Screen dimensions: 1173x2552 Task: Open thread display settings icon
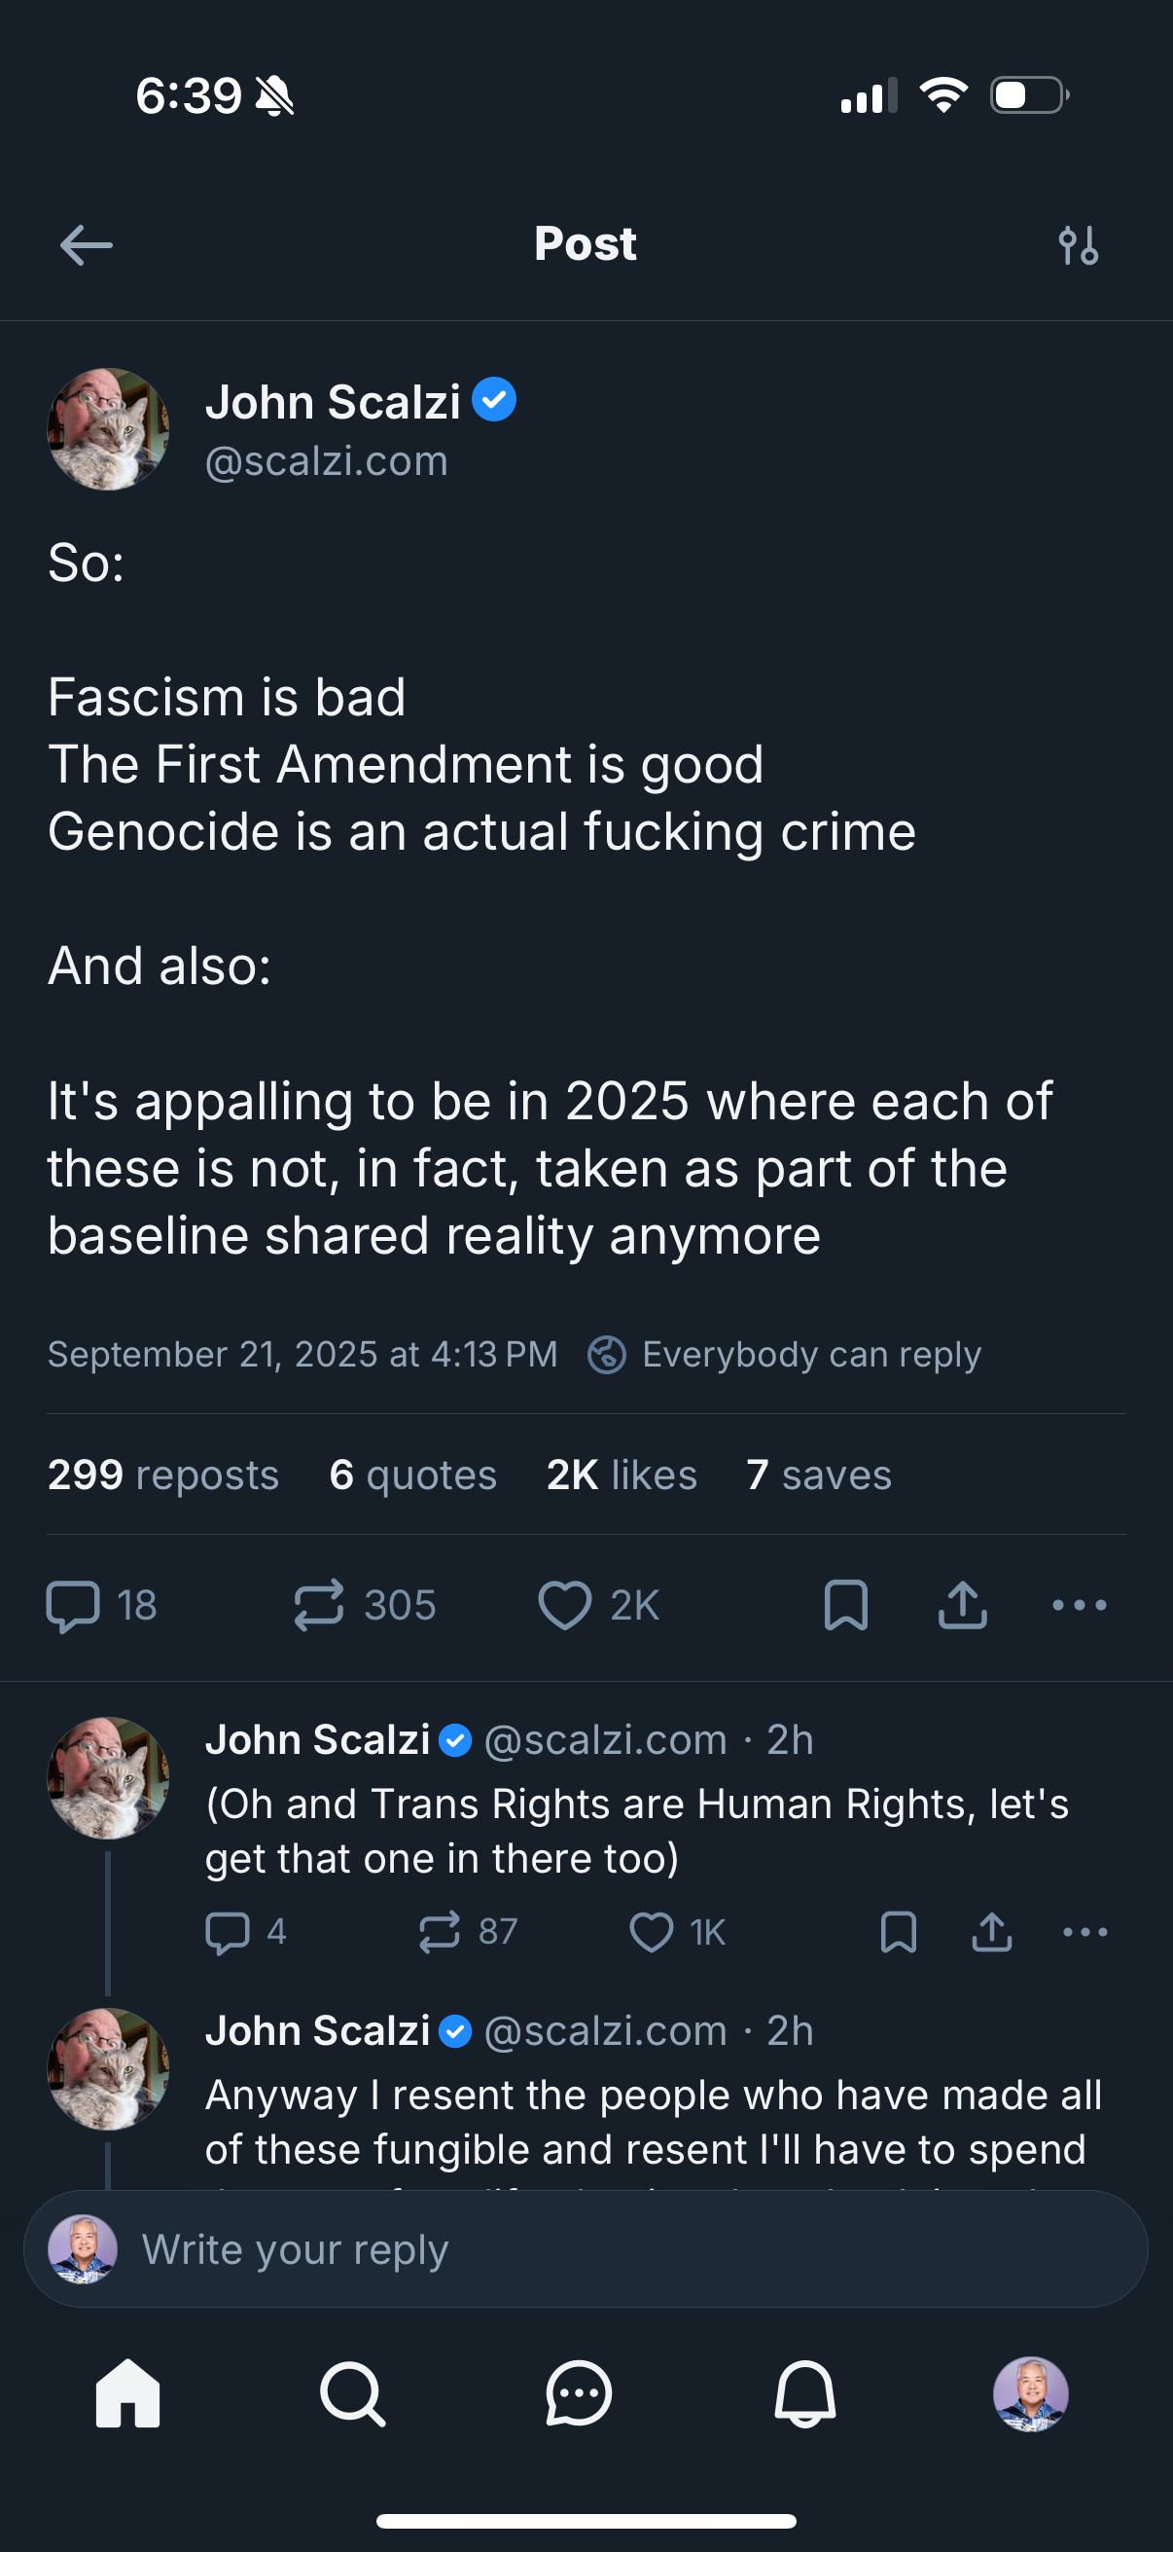pyautogui.click(x=1078, y=244)
